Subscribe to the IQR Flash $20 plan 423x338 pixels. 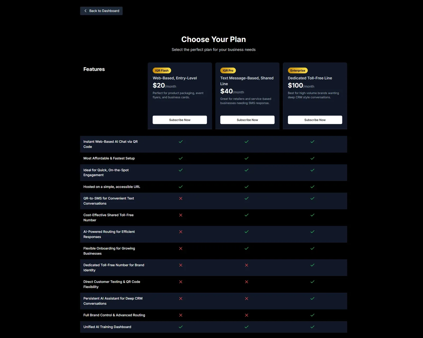point(180,120)
